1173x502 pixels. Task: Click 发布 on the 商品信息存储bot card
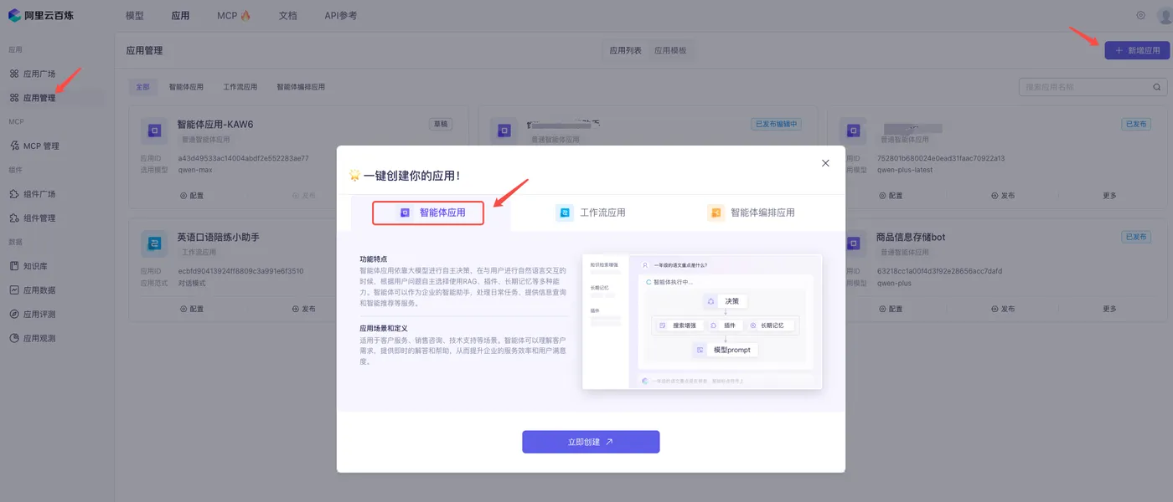coord(1002,309)
